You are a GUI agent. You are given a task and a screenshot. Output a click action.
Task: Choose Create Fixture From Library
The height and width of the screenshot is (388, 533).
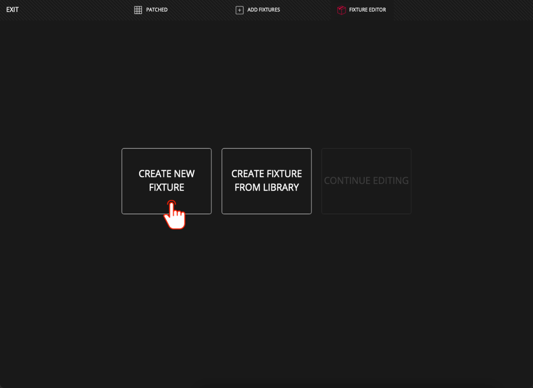(266, 181)
